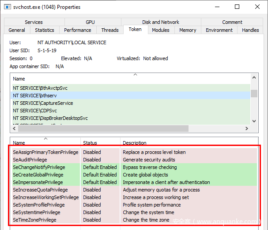
Task: Select the SeAuditPrivilege privilege row
Action: 30,160
